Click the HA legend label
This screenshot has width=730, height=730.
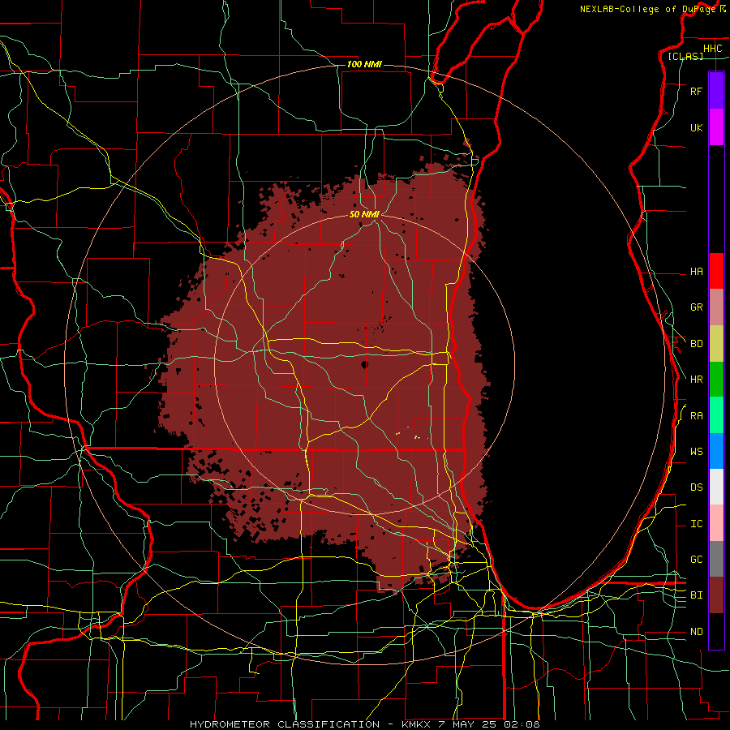696,271
